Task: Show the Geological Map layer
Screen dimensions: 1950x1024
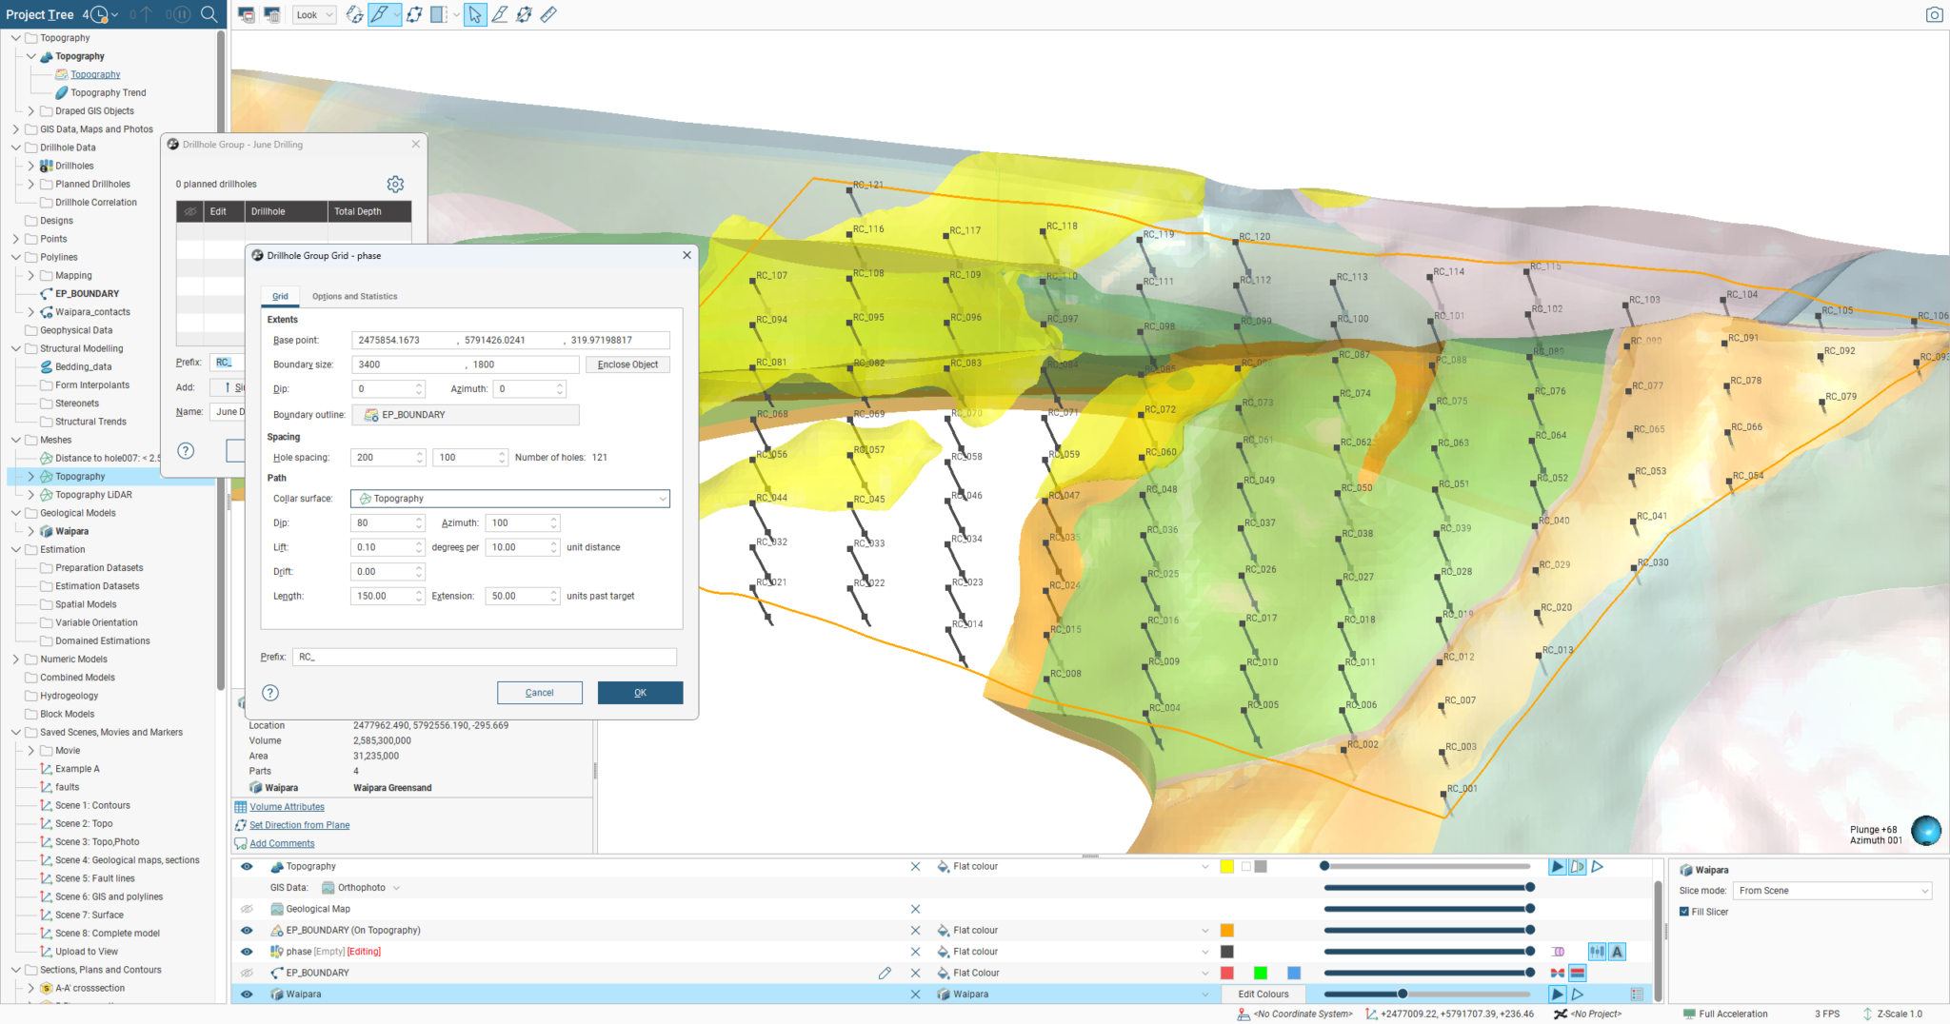Action: click(x=247, y=909)
